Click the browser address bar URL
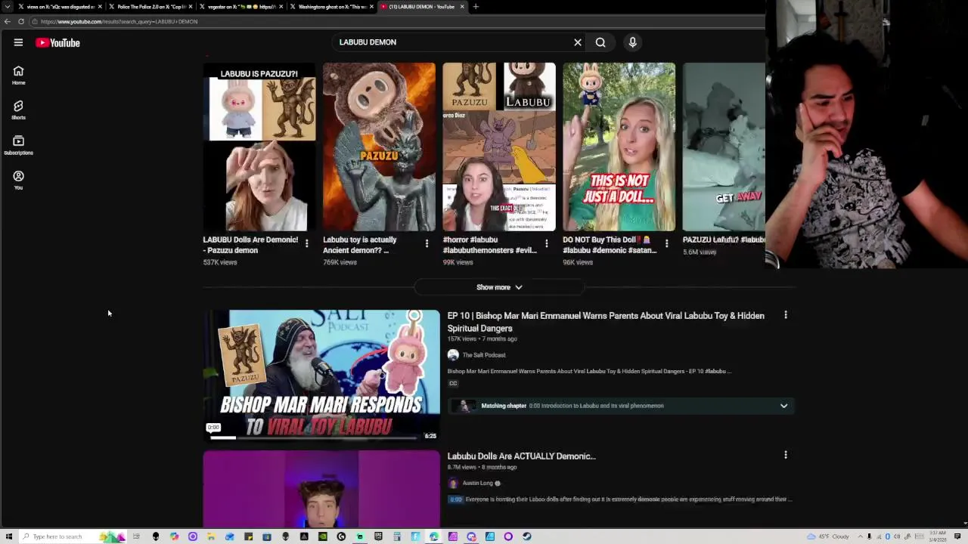Screen dimensions: 968x544 tap(119, 21)
